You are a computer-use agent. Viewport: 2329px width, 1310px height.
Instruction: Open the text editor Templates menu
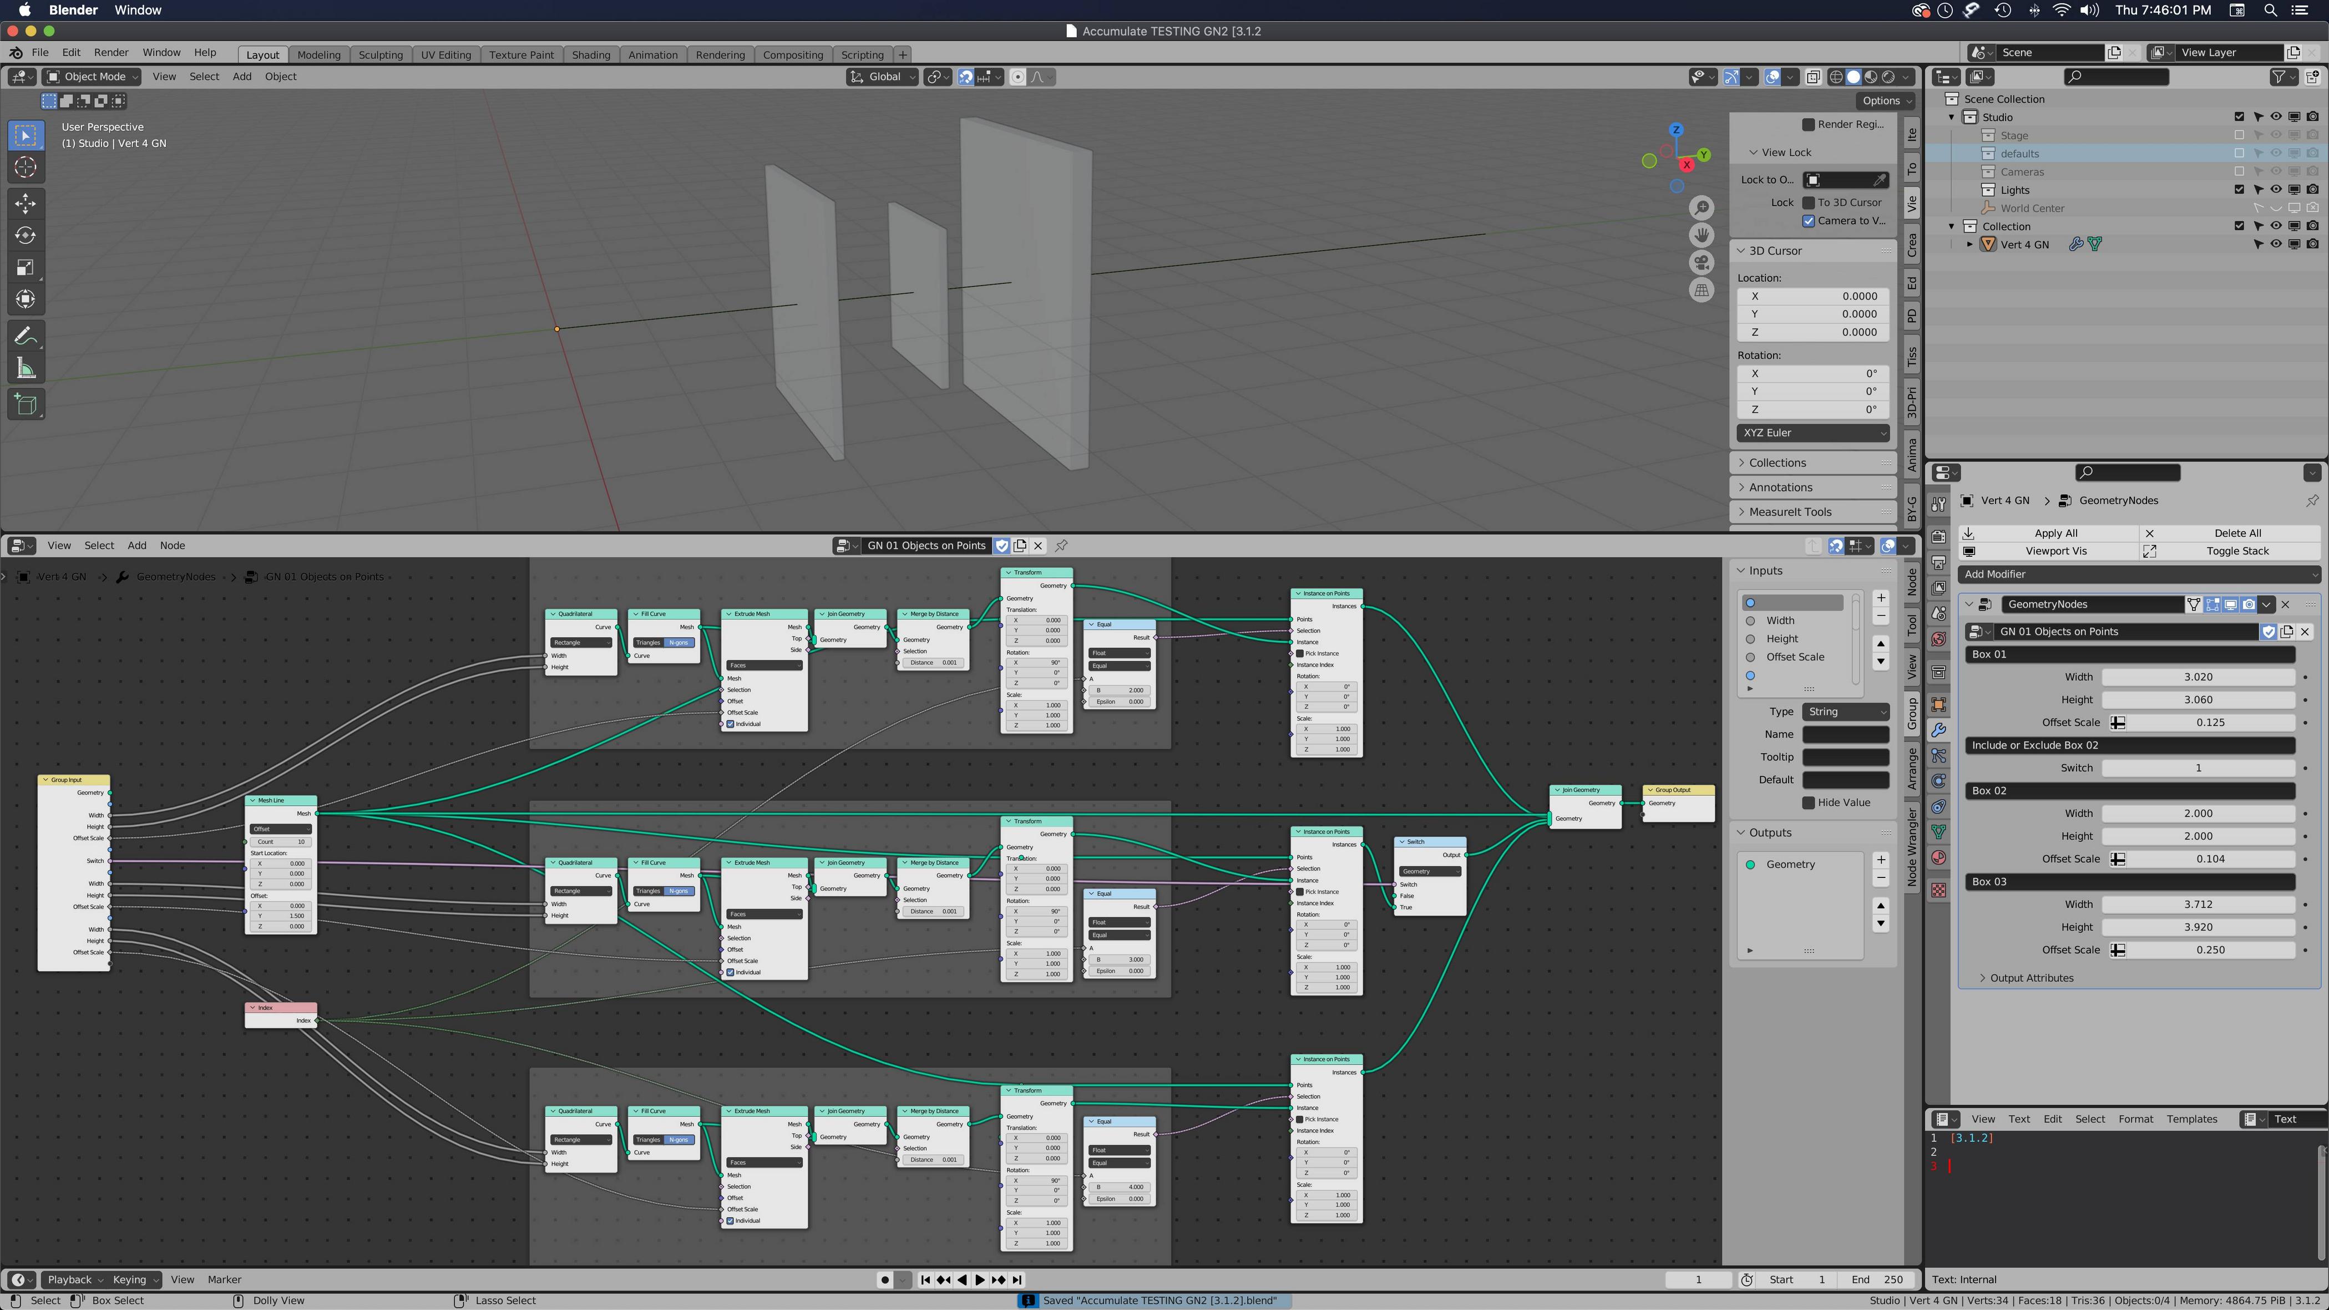tap(2191, 1119)
